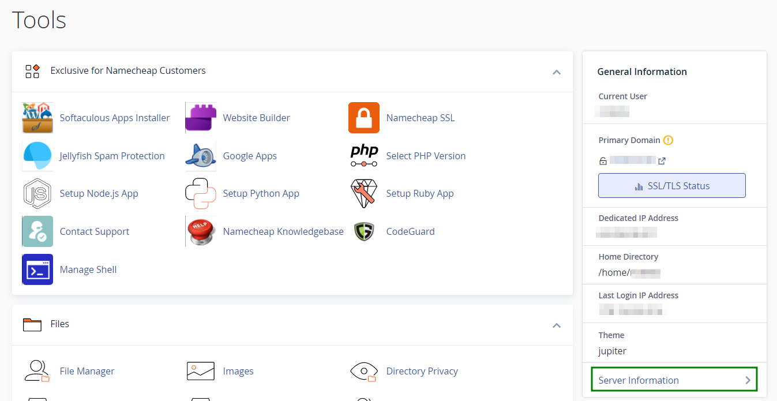Click the Images picture icon
The width and height of the screenshot is (777, 401).
(x=201, y=371)
